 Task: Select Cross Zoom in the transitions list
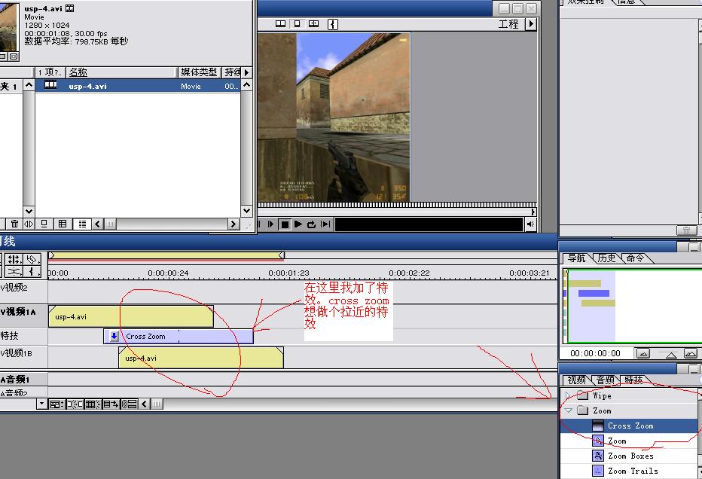[629, 426]
